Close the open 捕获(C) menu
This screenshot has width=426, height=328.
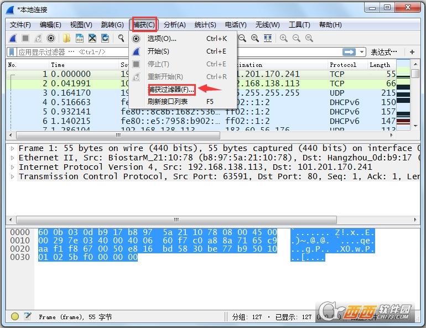coord(144,25)
